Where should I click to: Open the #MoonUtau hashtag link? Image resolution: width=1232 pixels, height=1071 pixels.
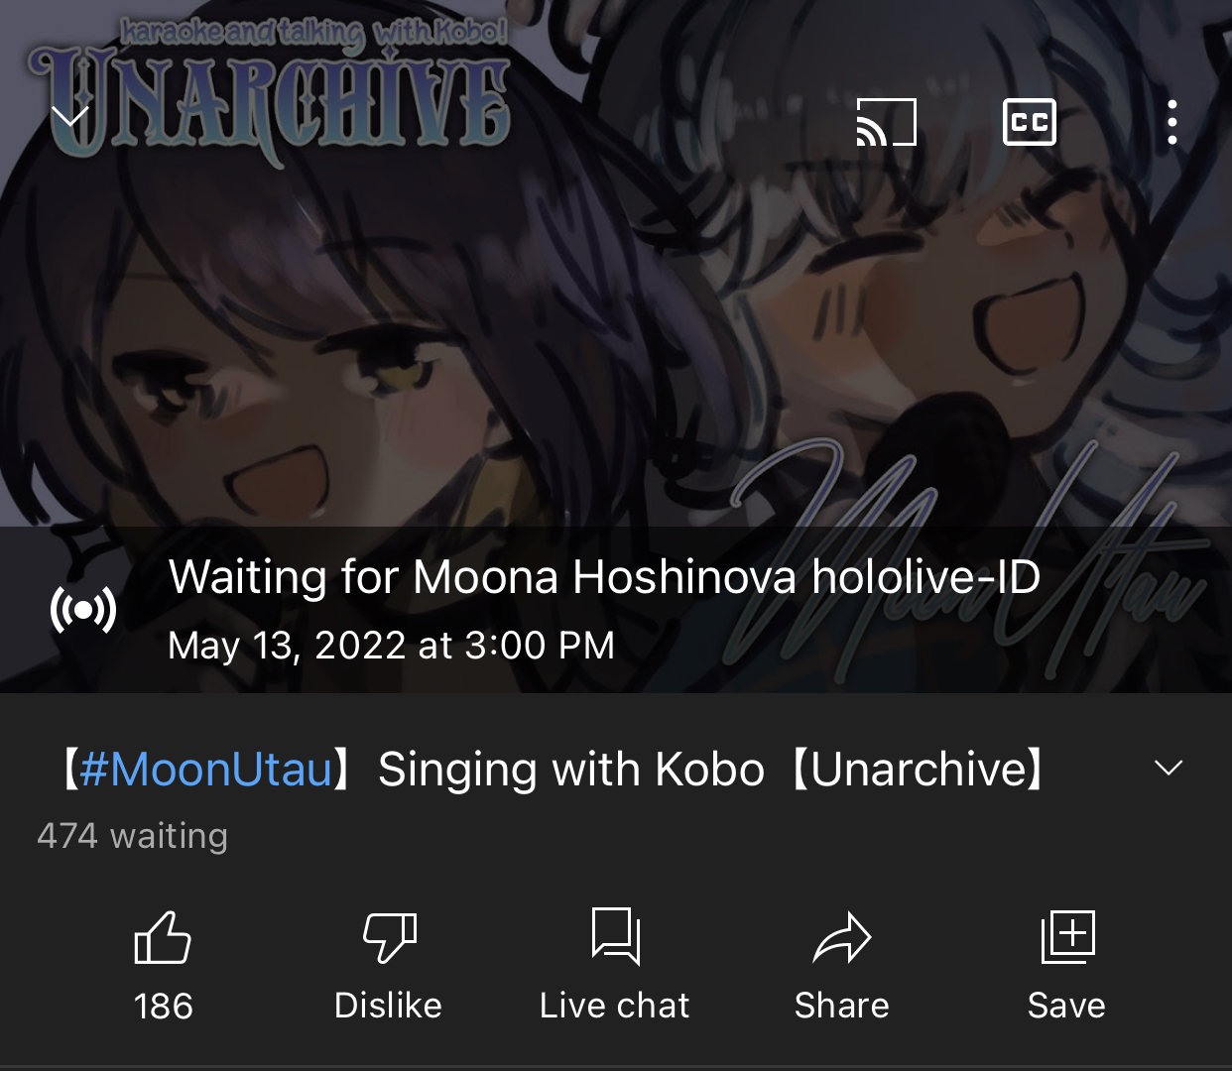[x=205, y=770]
